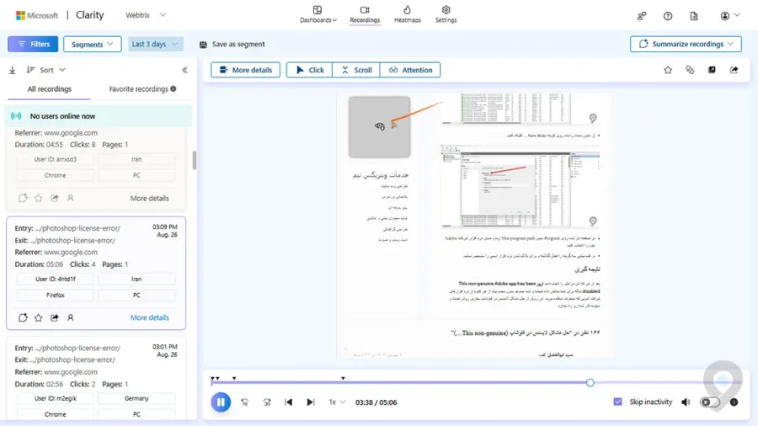Image resolution: width=758 pixels, height=426 pixels.
Task: View user profile for 4htd1f recording
Action: coord(71,317)
